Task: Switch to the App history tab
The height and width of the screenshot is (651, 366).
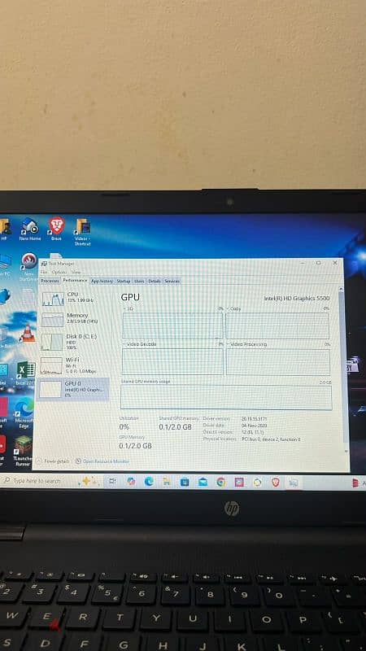Action: tap(102, 281)
